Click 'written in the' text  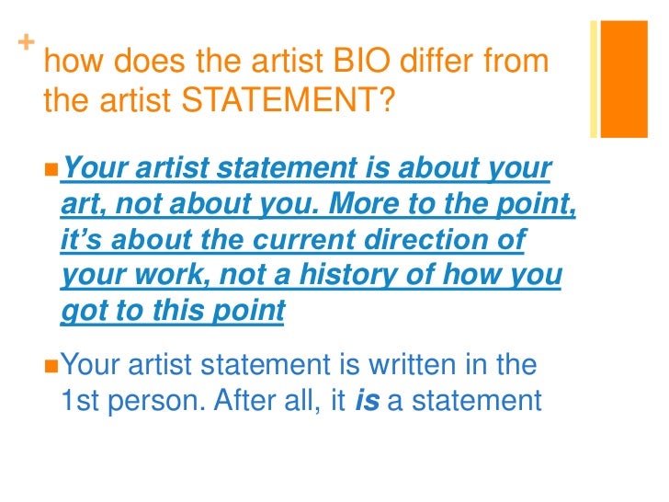(452, 364)
